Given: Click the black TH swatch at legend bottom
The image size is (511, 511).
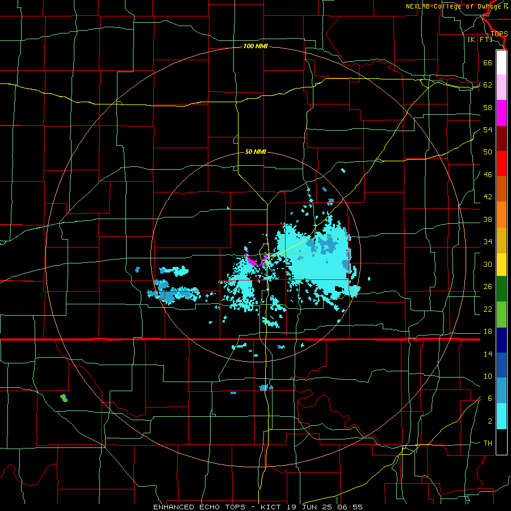Looking at the screenshot, I should point(501,442).
